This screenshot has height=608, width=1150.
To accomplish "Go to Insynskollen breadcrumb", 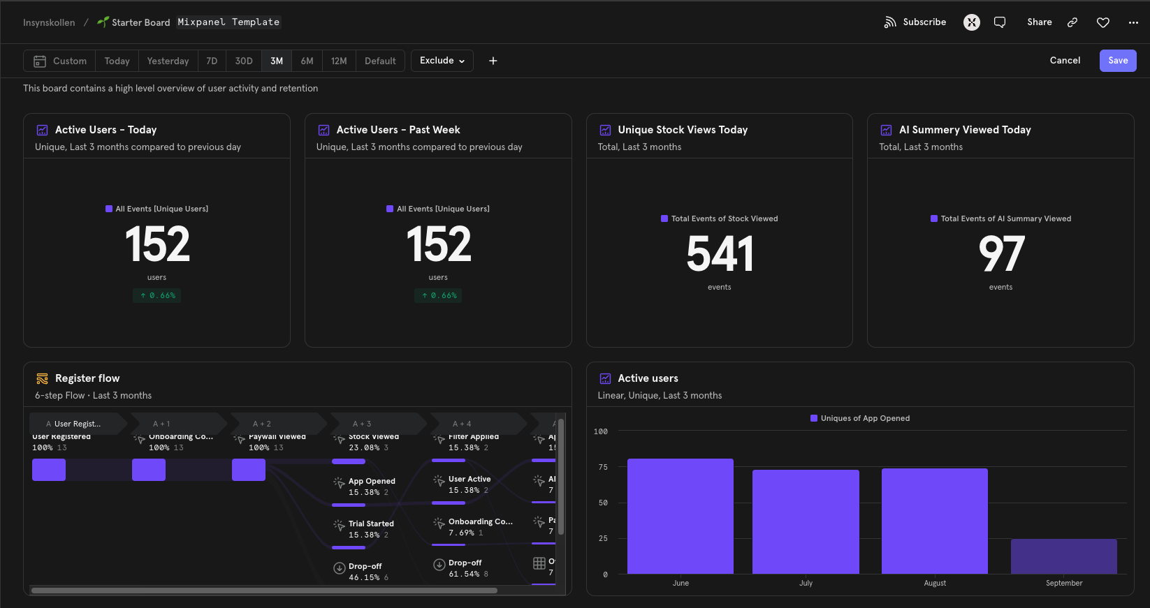I will 49,22.
